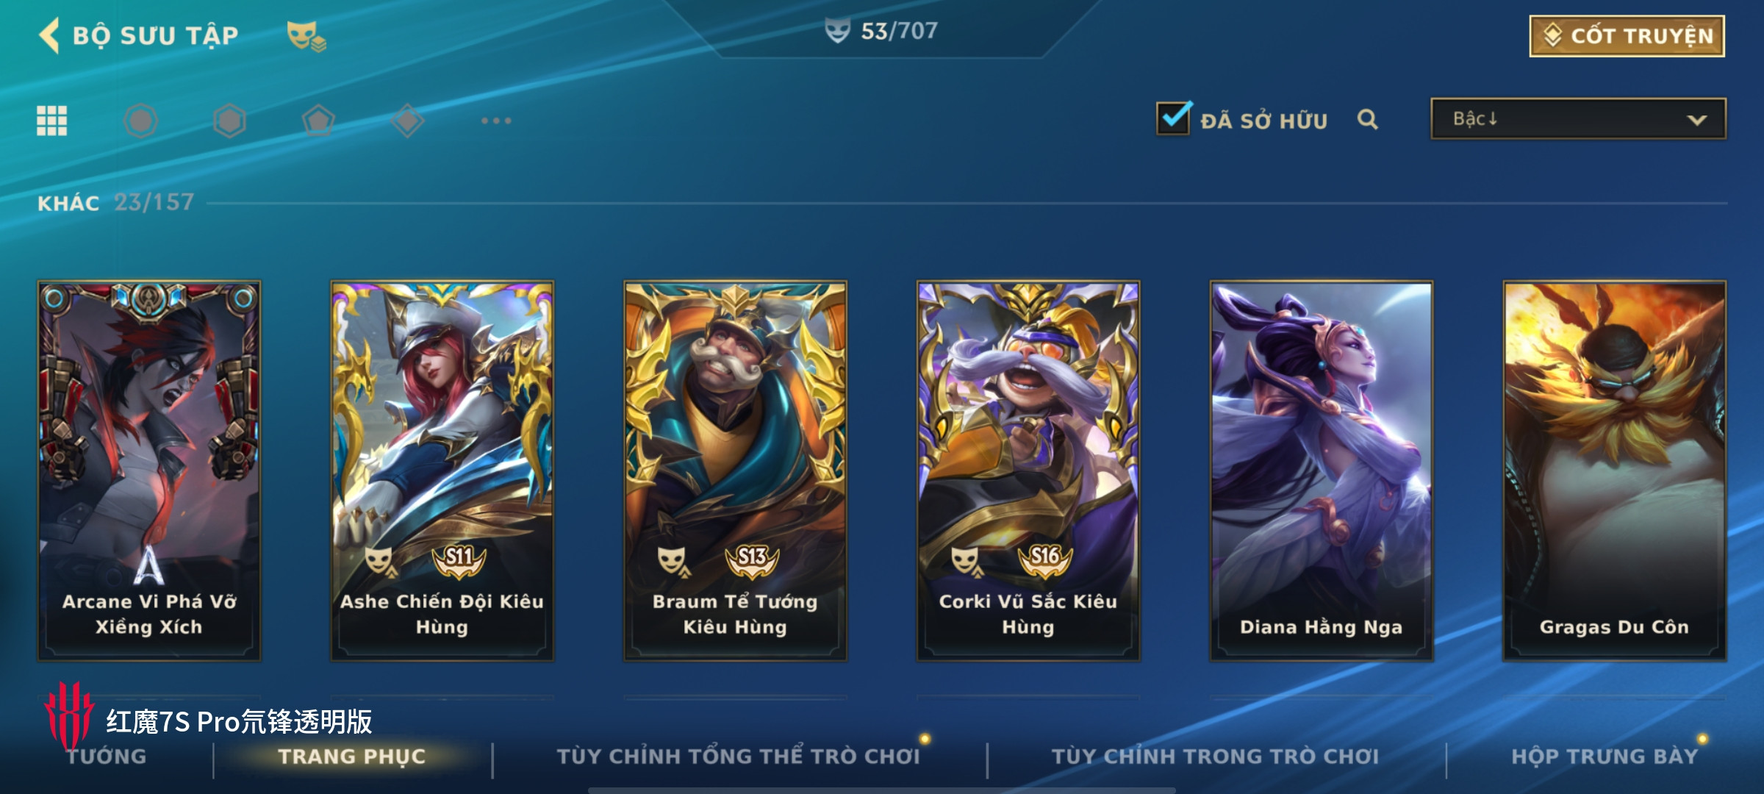Go back using the Bộ Sưu Tập arrow
Image resolution: width=1764 pixels, height=794 pixels.
(x=50, y=35)
